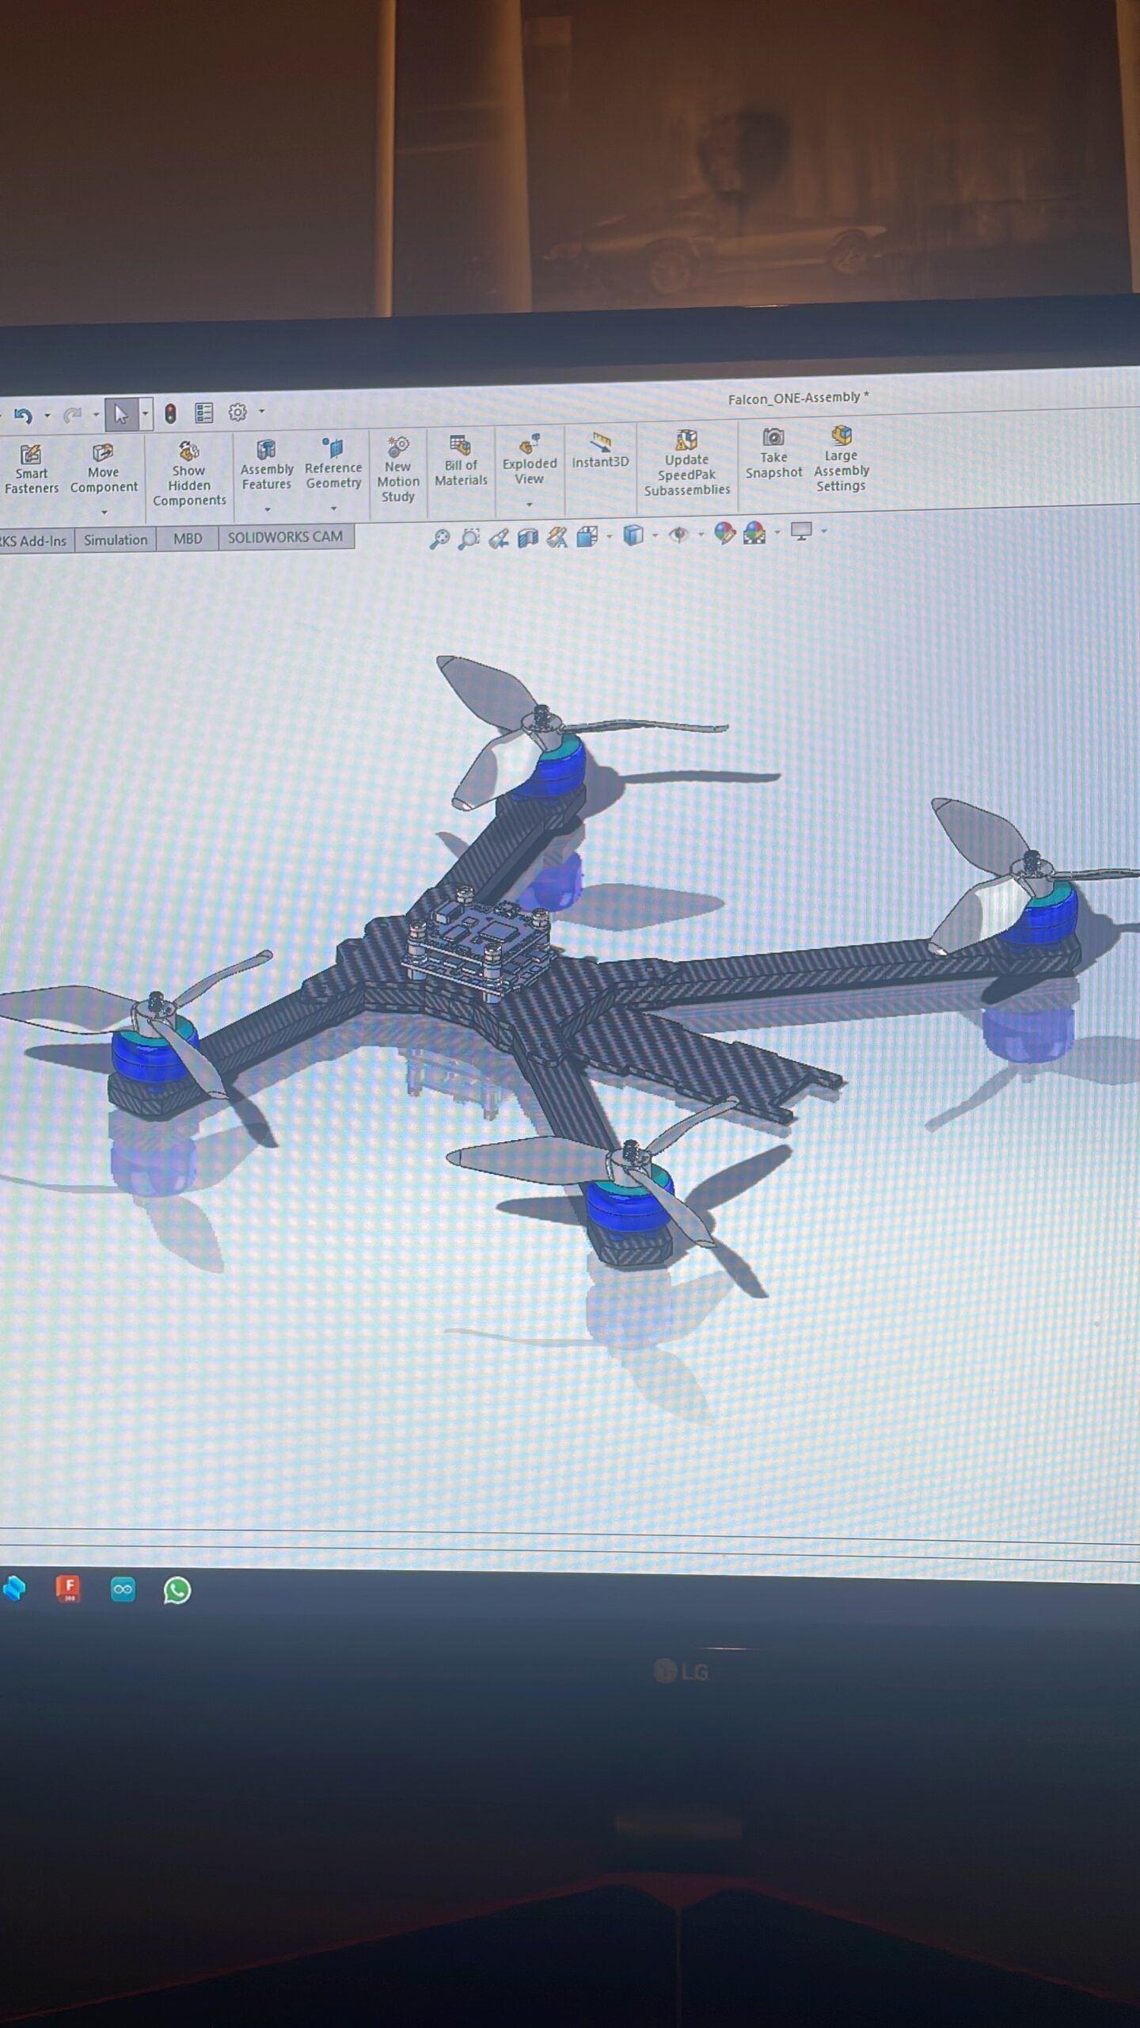Screen dimensions: 1140x2028
Task: Open Large Assembly Settings
Action: tap(841, 459)
